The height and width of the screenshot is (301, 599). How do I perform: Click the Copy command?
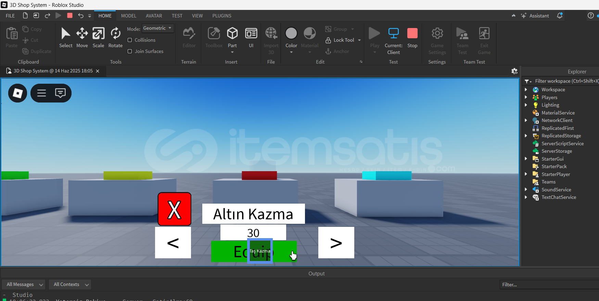tap(32, 29)
